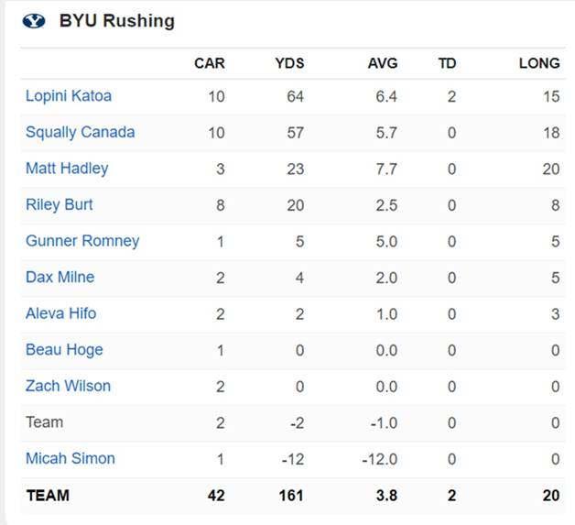Image resolution: width=575 pixels, height=525 pixels.
Task: Go to Riley Burt's profile
Action: click(60, 204)
